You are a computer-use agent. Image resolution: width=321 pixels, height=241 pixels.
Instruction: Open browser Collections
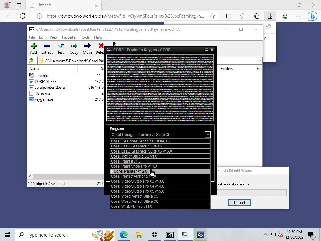click(256, 16)
